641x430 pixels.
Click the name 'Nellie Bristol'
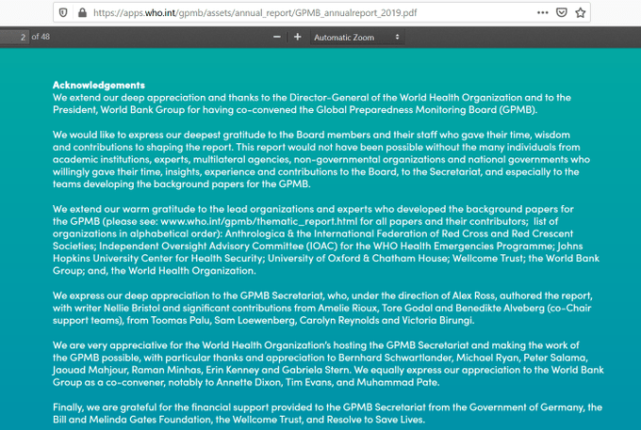tap(133, 308)
